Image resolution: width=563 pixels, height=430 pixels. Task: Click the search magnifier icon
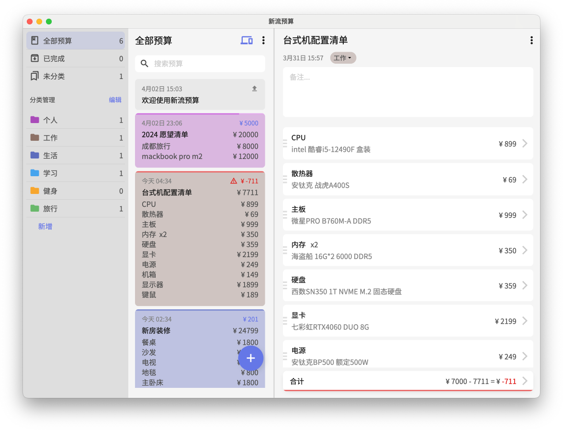tap(145, 64)
